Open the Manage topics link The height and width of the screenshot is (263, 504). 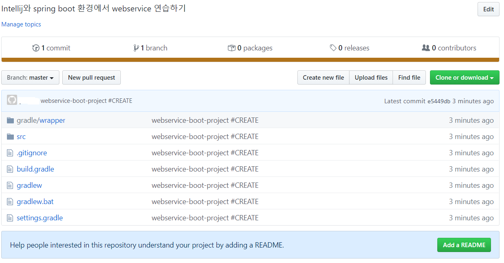click(x=21, y=24)
